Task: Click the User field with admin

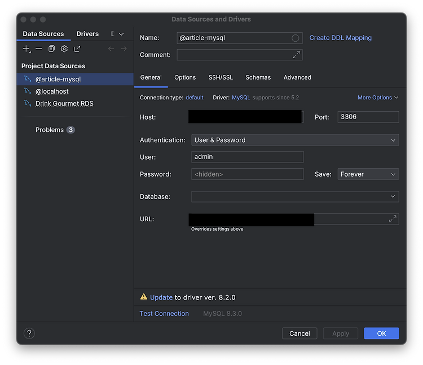Action: 248,157
